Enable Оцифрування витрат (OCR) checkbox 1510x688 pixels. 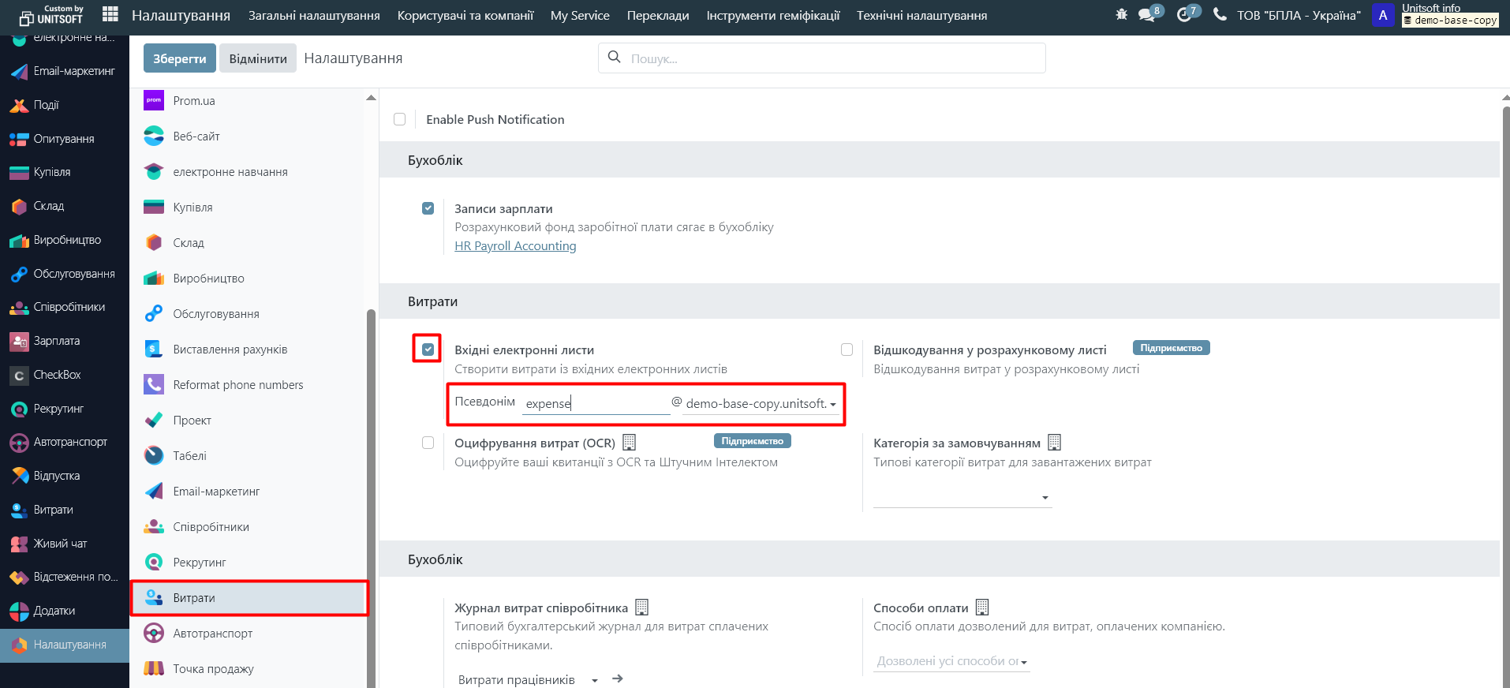(428, 443)
